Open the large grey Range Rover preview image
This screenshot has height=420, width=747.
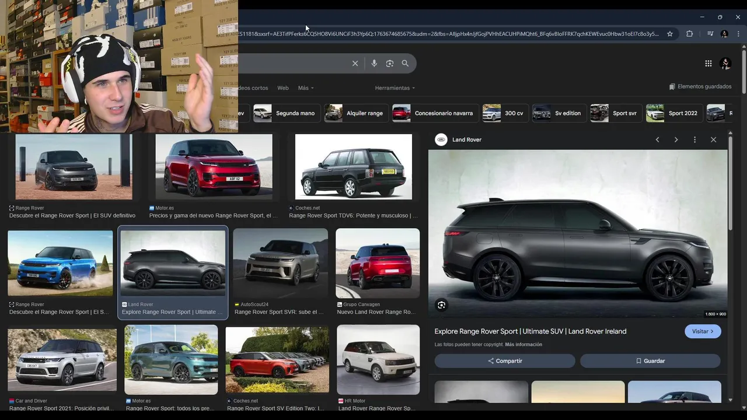(578, 233)
